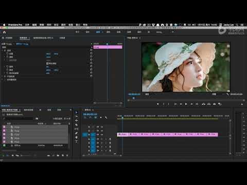Image resolution: width=247 pixels, height=185 pixels.
Task: Open Program monitor wrench settings
Action: coord(227,94)
